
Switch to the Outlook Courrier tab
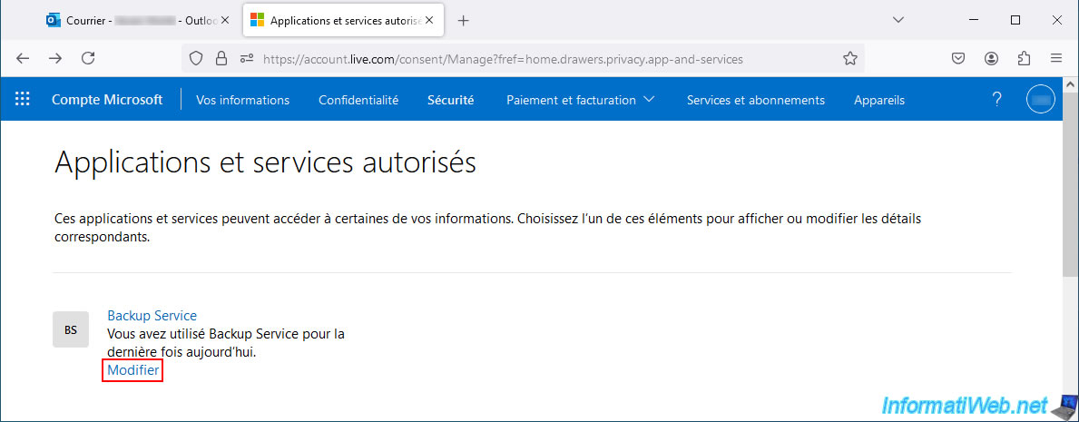pyautogui.click(x=140, y=21)
